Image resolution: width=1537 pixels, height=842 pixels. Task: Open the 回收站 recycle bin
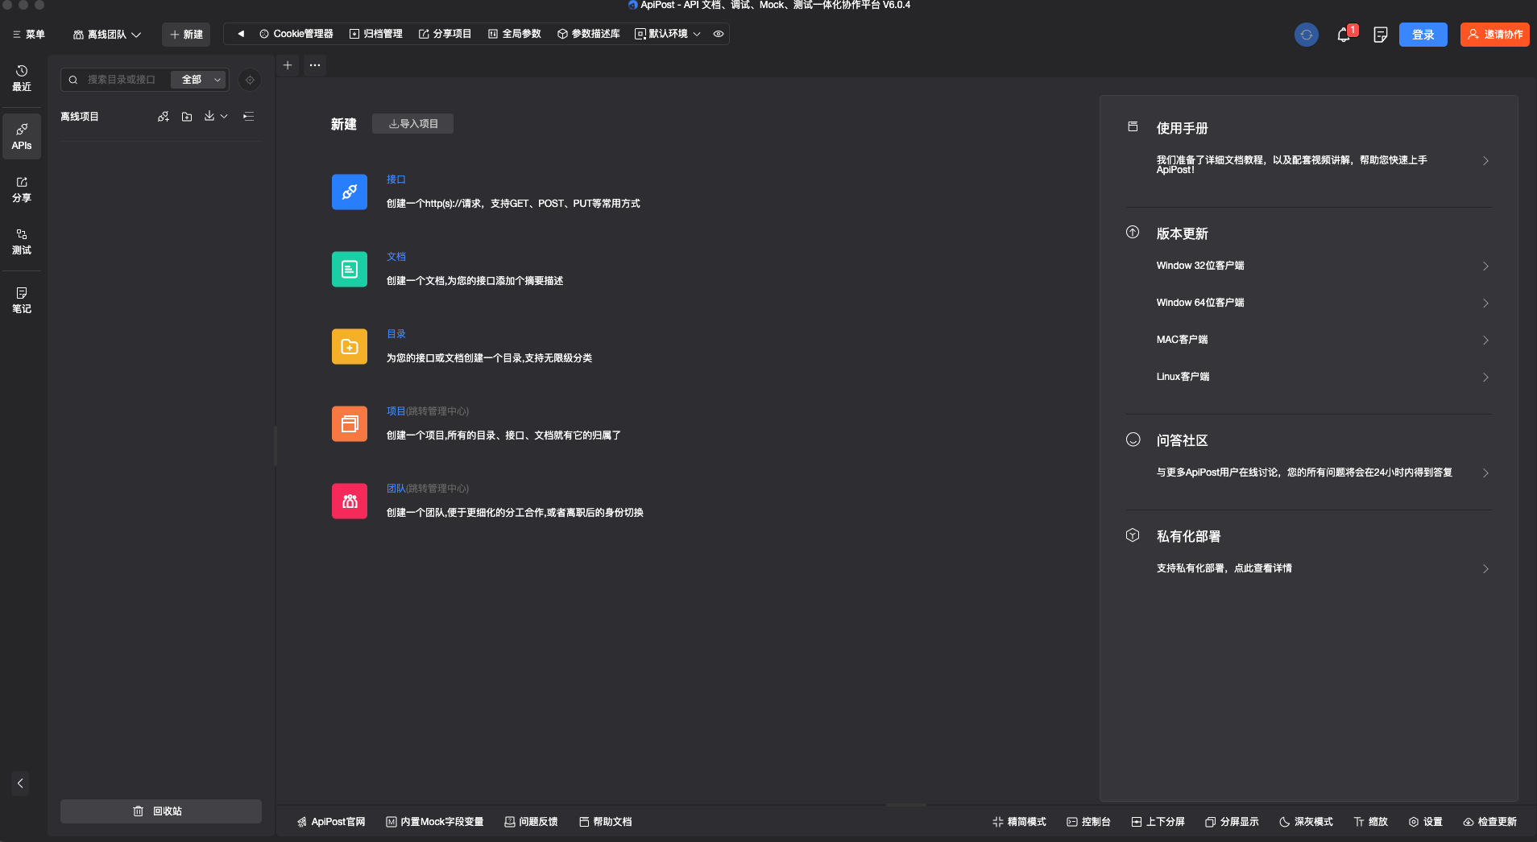click(x=161, y=811)
